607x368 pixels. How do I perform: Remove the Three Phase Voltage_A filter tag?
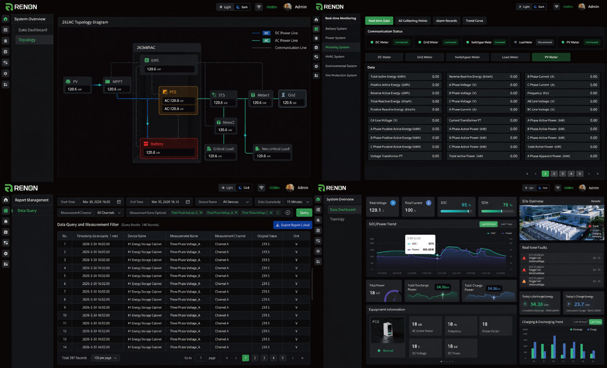tap(201, 213)
